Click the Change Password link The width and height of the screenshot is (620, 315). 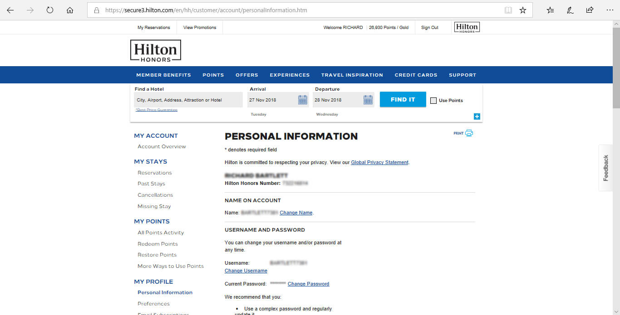(309, 284)
